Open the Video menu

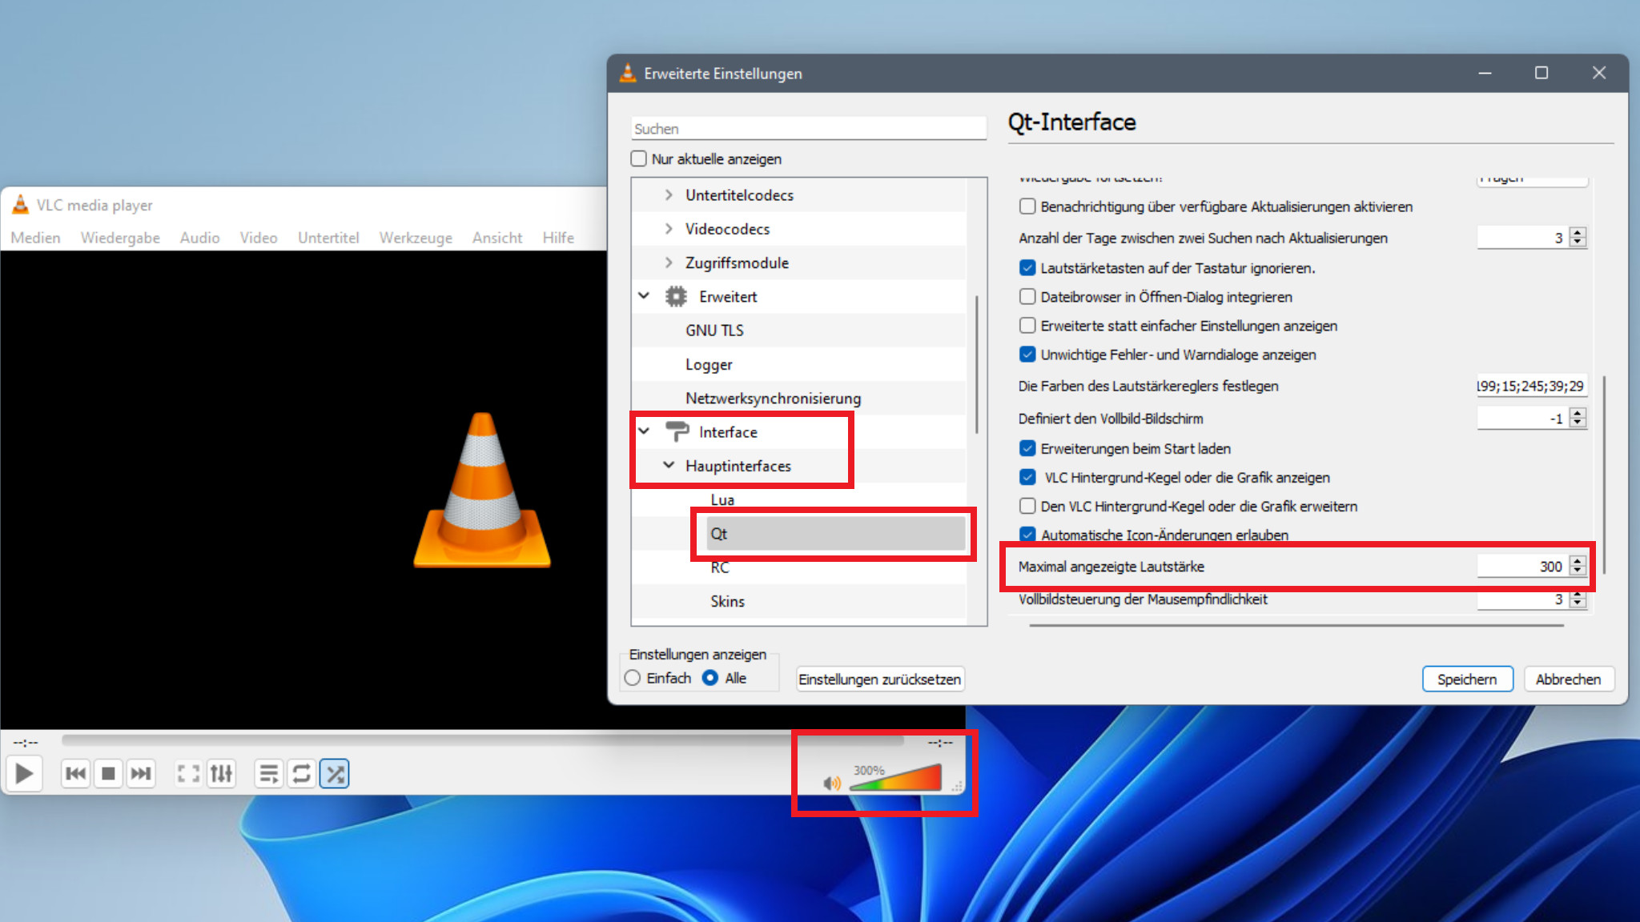click(259, 238)
